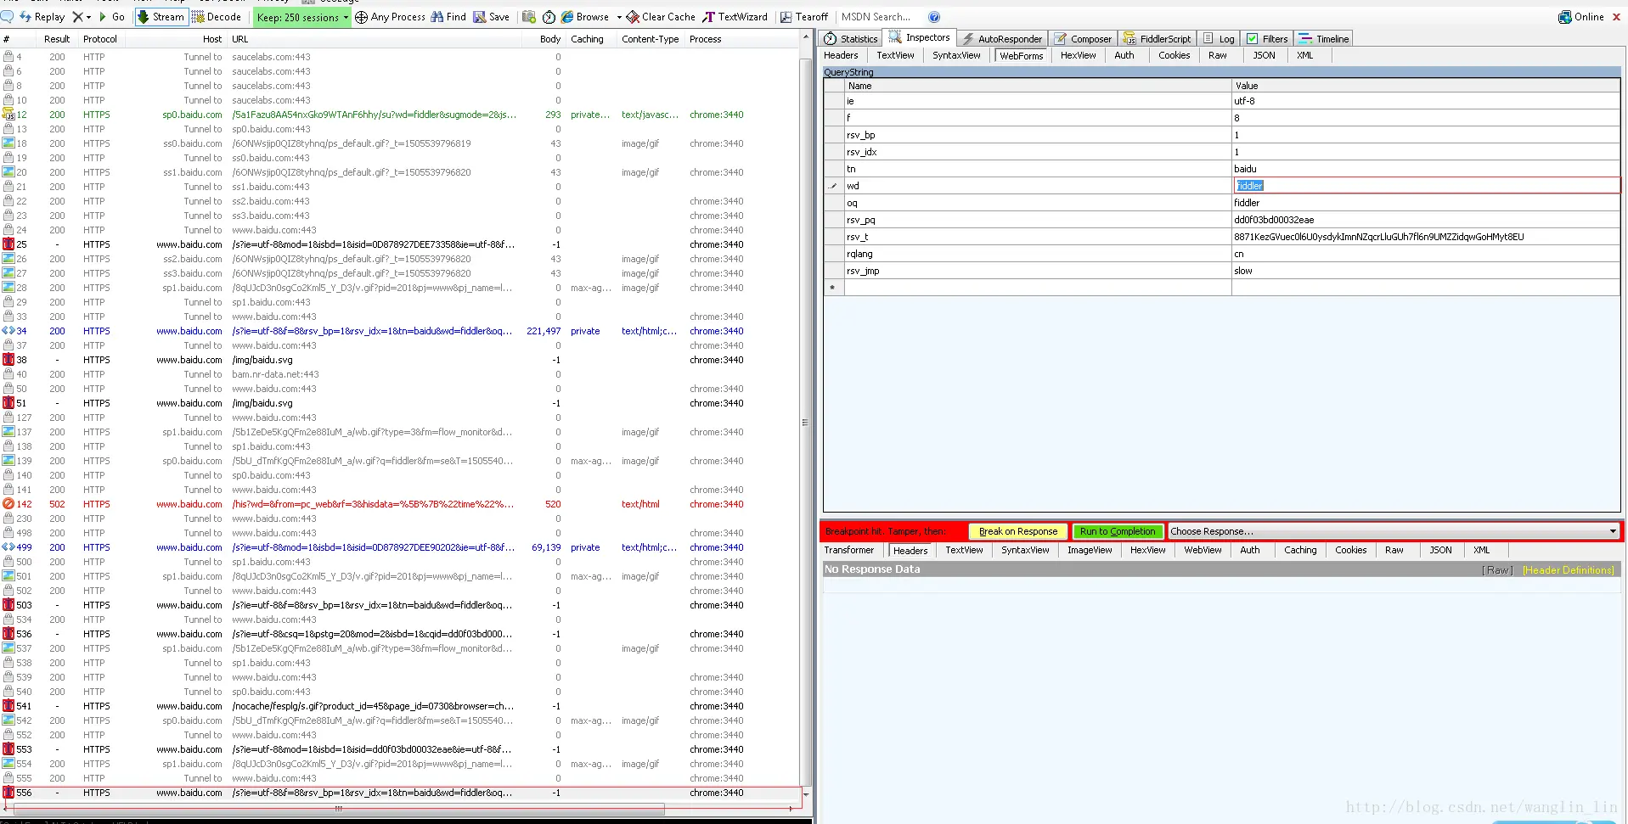Open the TextWizard tool
This screenshot has width=1628, height=824.
pyautogui.click(x=735, y=16)
